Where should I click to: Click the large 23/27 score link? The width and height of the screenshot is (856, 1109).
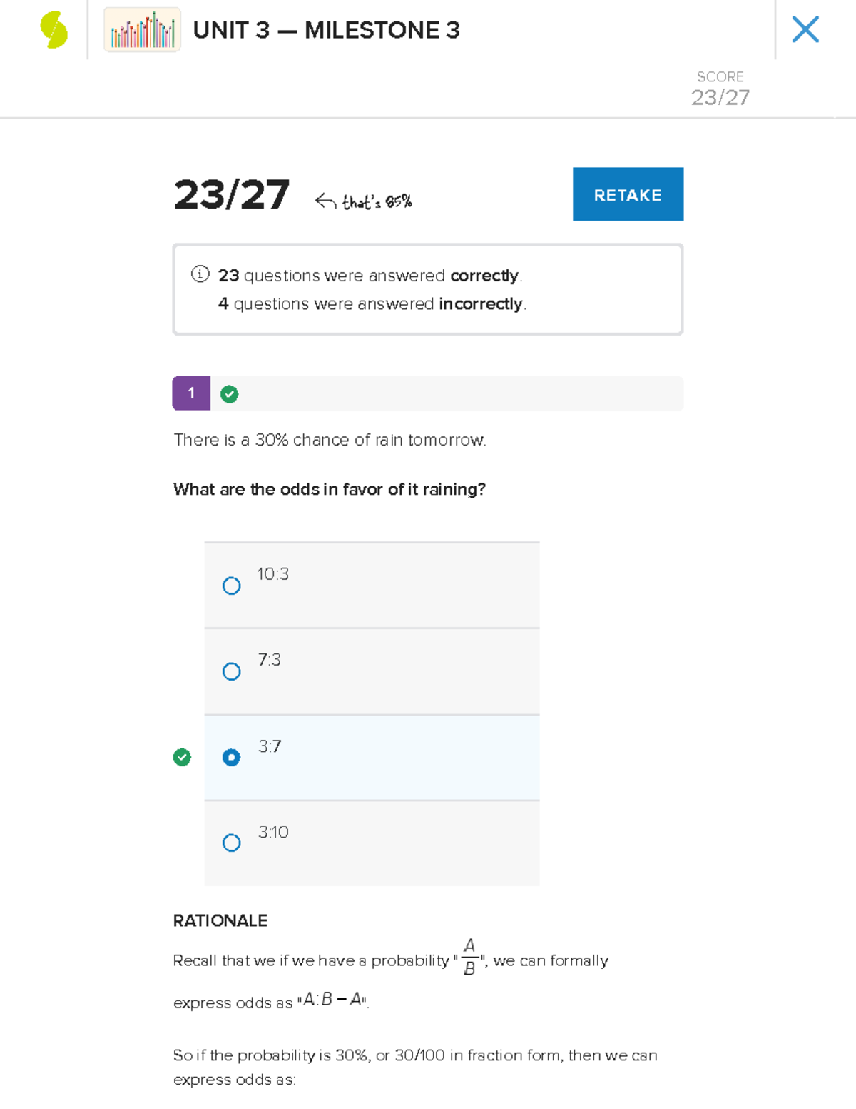pos(233,194)
